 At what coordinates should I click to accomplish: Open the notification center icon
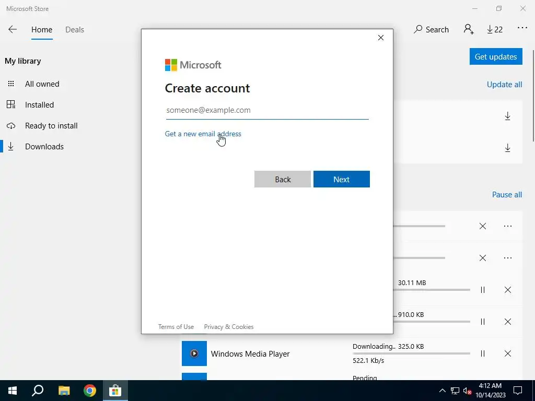click(x=518, y=391)
